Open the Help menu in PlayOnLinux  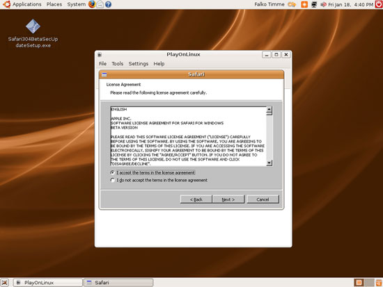pos(159,64)
